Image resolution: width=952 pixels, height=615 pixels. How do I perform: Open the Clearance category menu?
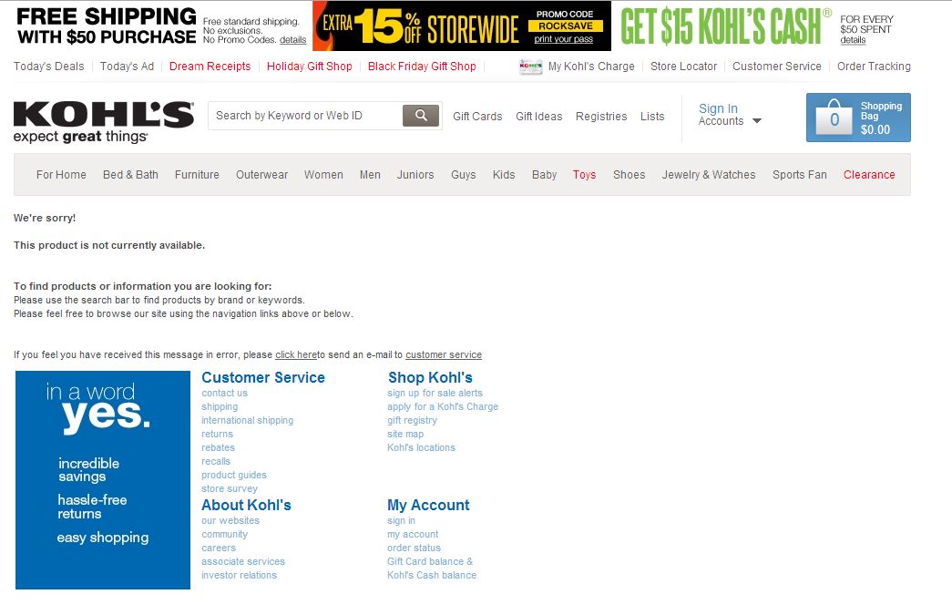(868, 175)
